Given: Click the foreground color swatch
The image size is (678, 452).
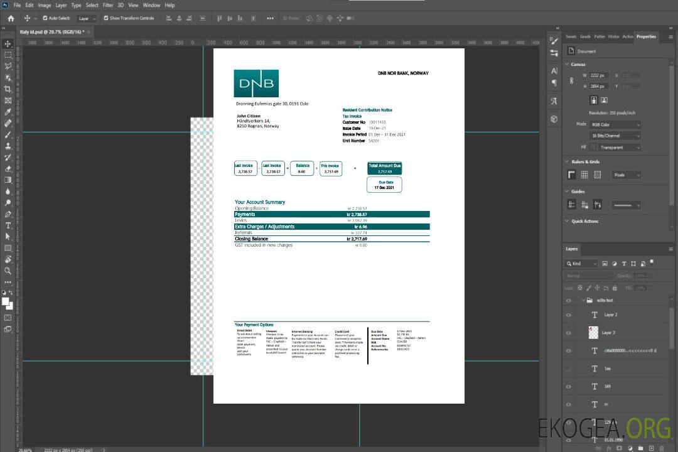Looking at the screenshot, I should tap(6, 302).
